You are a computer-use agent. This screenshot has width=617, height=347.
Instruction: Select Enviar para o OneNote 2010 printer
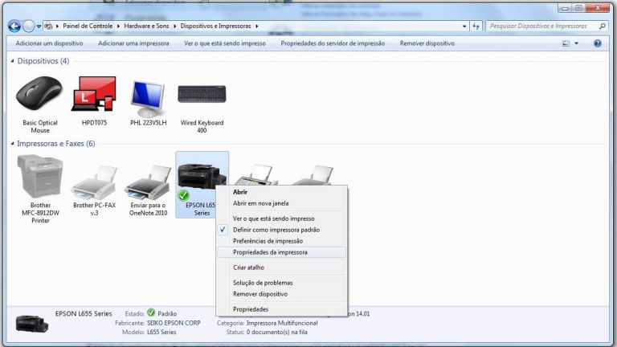[x=147, y=185]
